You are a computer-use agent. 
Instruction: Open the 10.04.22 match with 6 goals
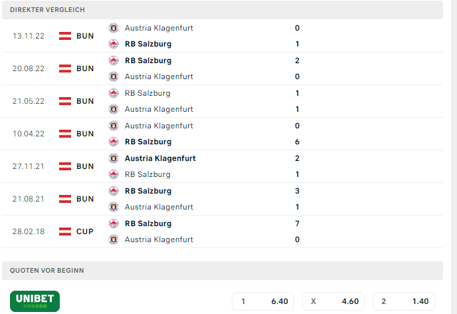[223, 134]
